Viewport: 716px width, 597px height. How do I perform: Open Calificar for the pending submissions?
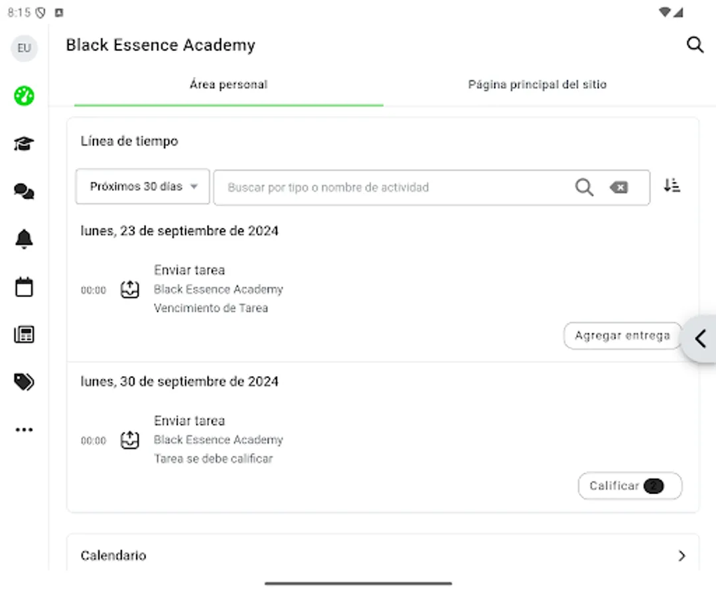629,486
